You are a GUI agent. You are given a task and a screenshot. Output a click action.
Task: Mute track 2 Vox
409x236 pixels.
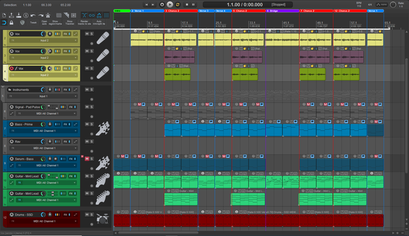(87, 34)
